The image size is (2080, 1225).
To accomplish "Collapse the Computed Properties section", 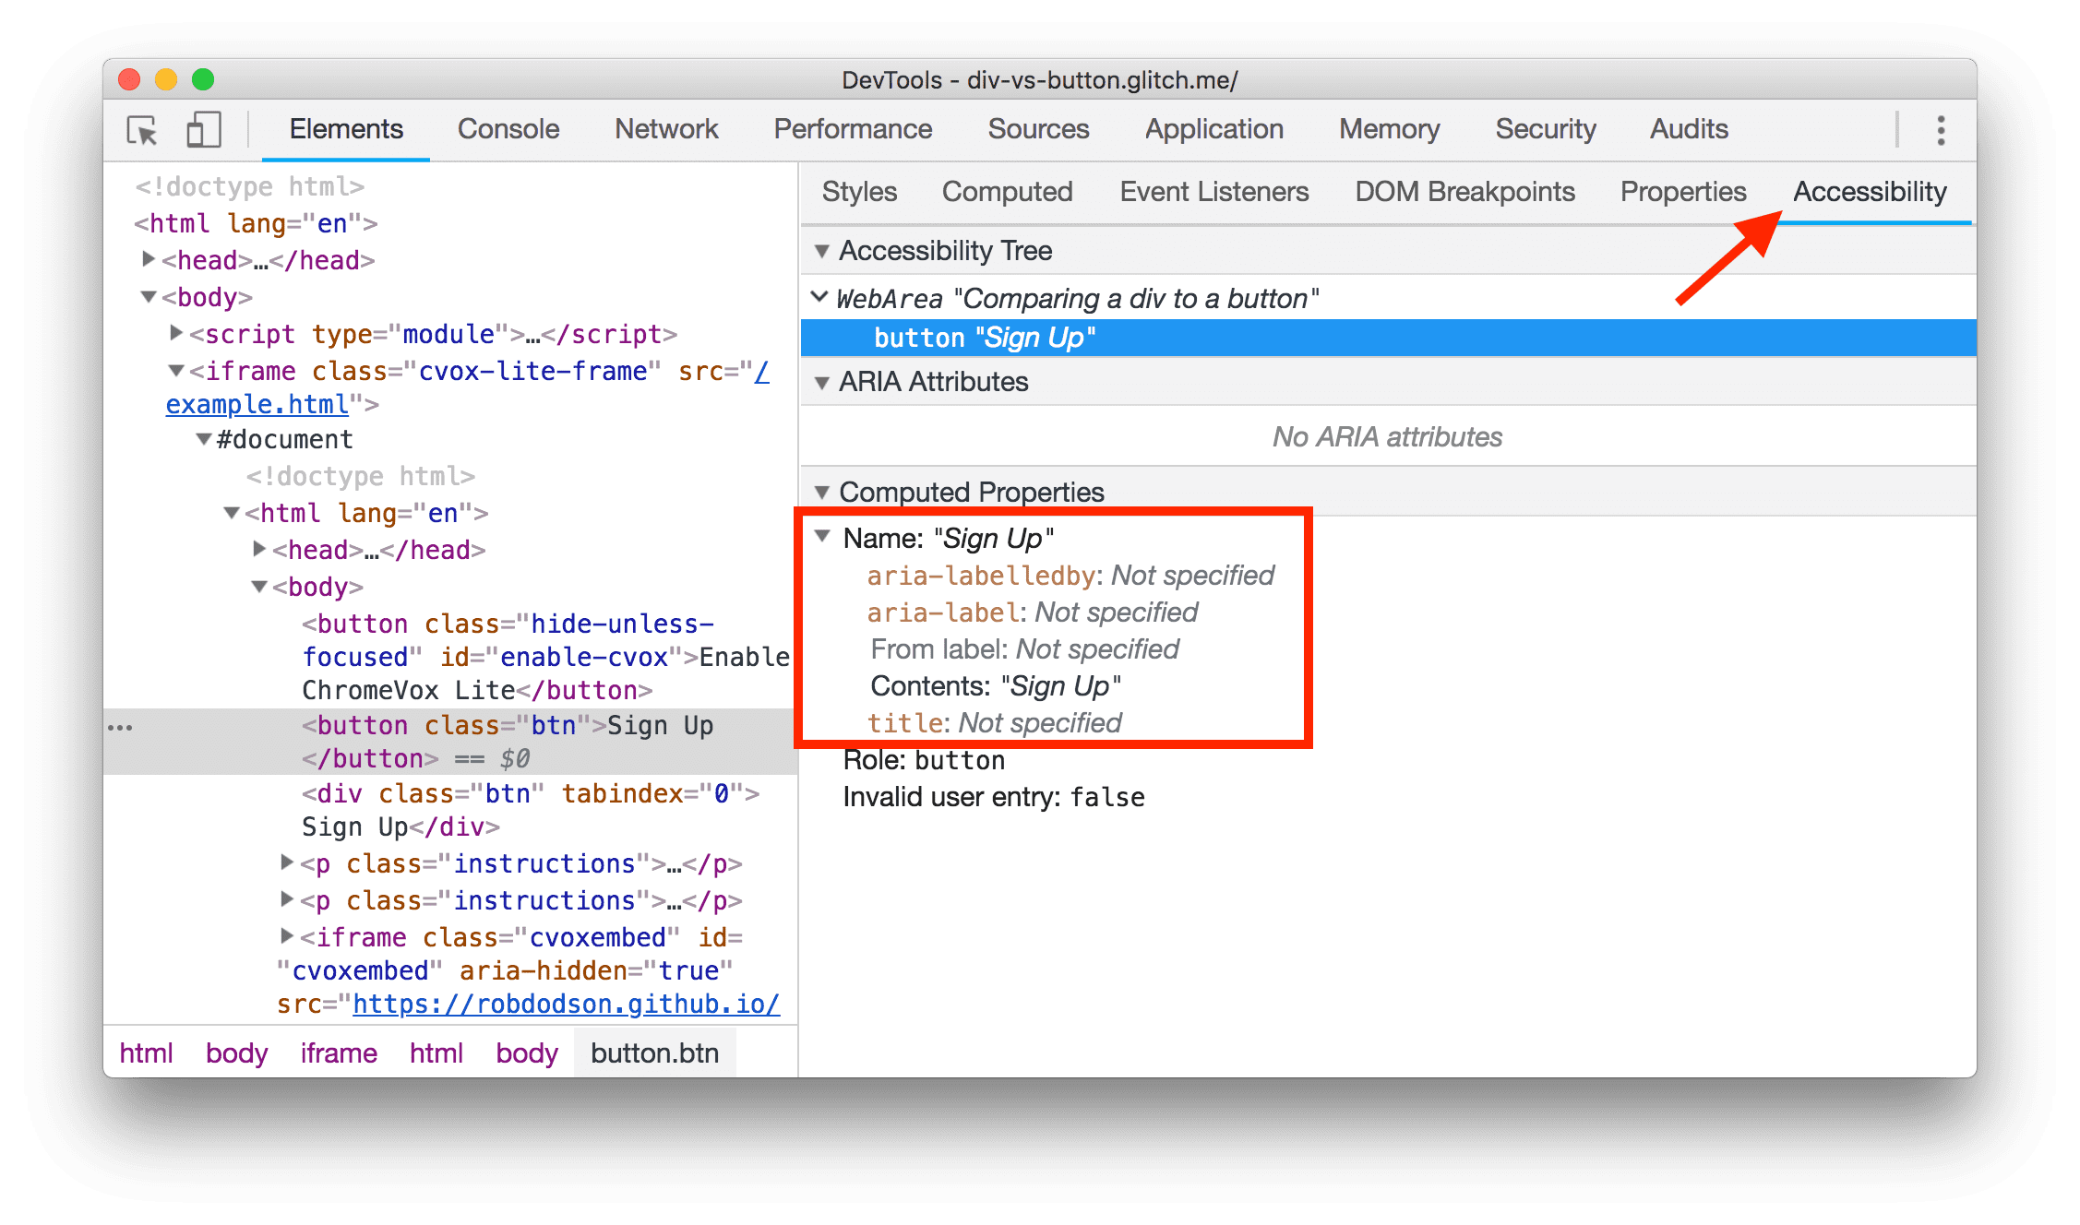I will point(822,492).
